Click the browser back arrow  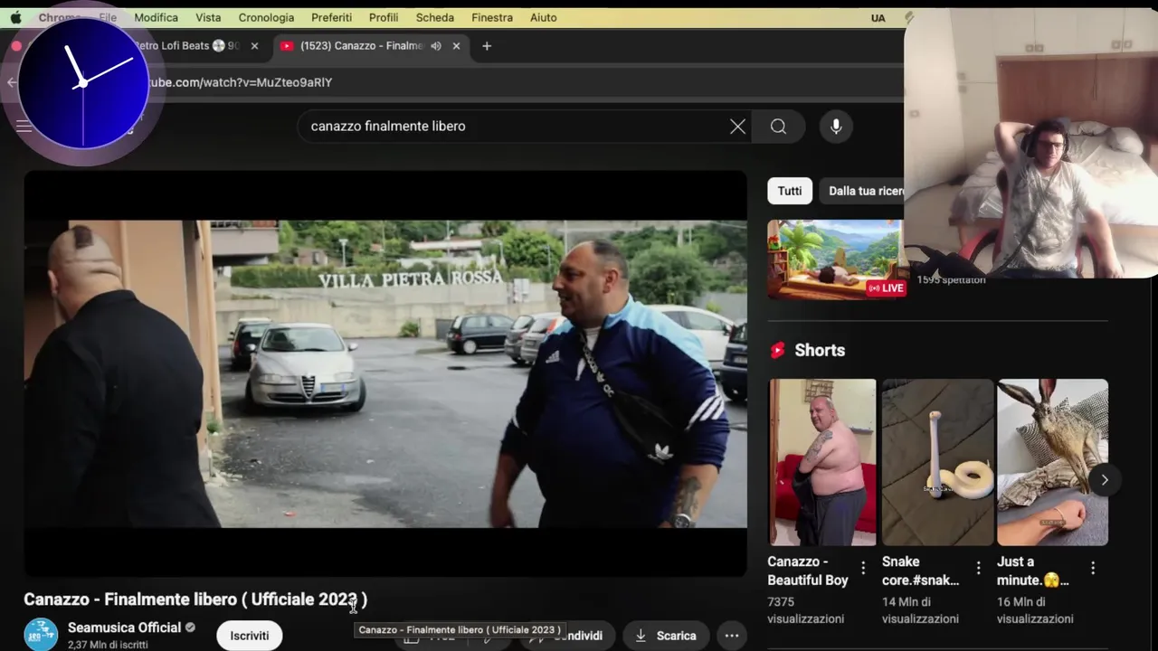pyautogui.click(x=11, y=82)
